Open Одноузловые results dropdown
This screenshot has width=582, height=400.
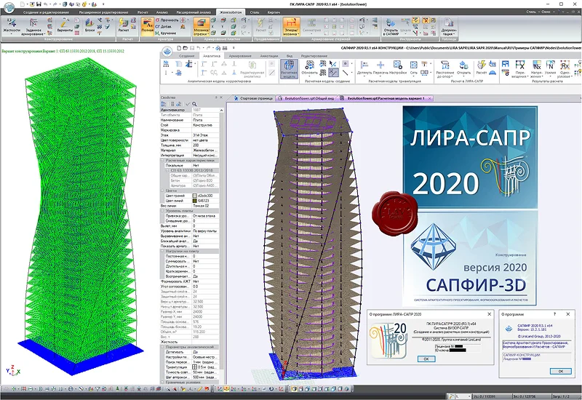click(x=565, y=69)
